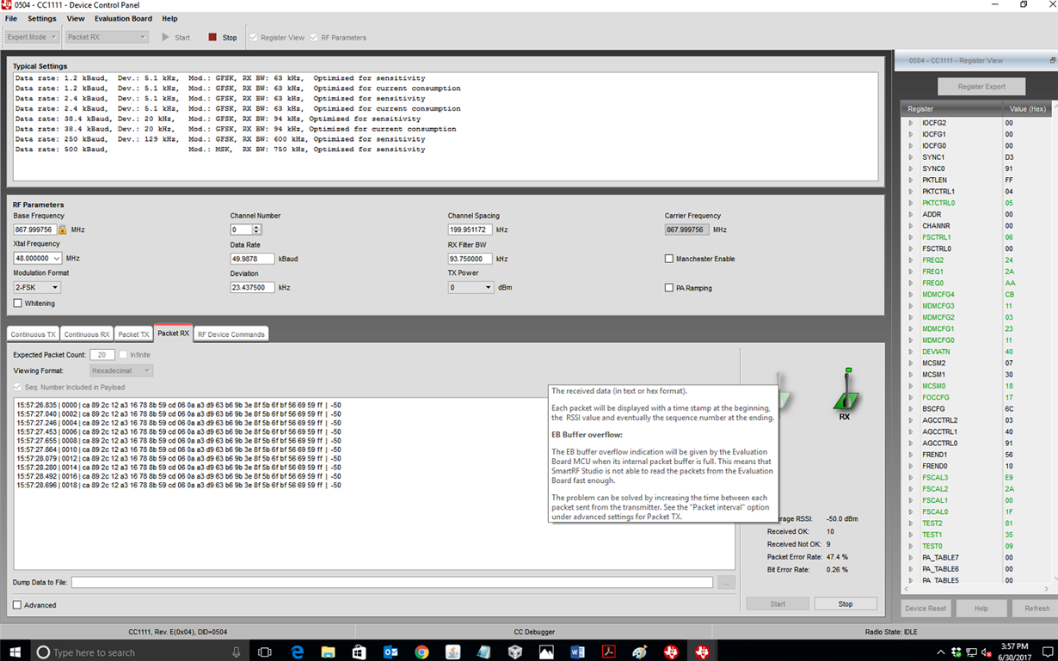Toggle the Register View checkbox in the toolbar
Image resolution: width=1058 pixels, height=661 pixels.
[x=254, y=37]
